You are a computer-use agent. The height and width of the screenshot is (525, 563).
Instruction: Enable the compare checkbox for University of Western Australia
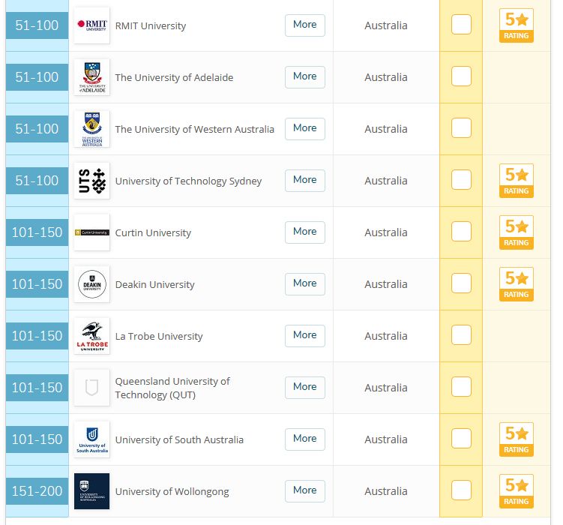(461, 127)
